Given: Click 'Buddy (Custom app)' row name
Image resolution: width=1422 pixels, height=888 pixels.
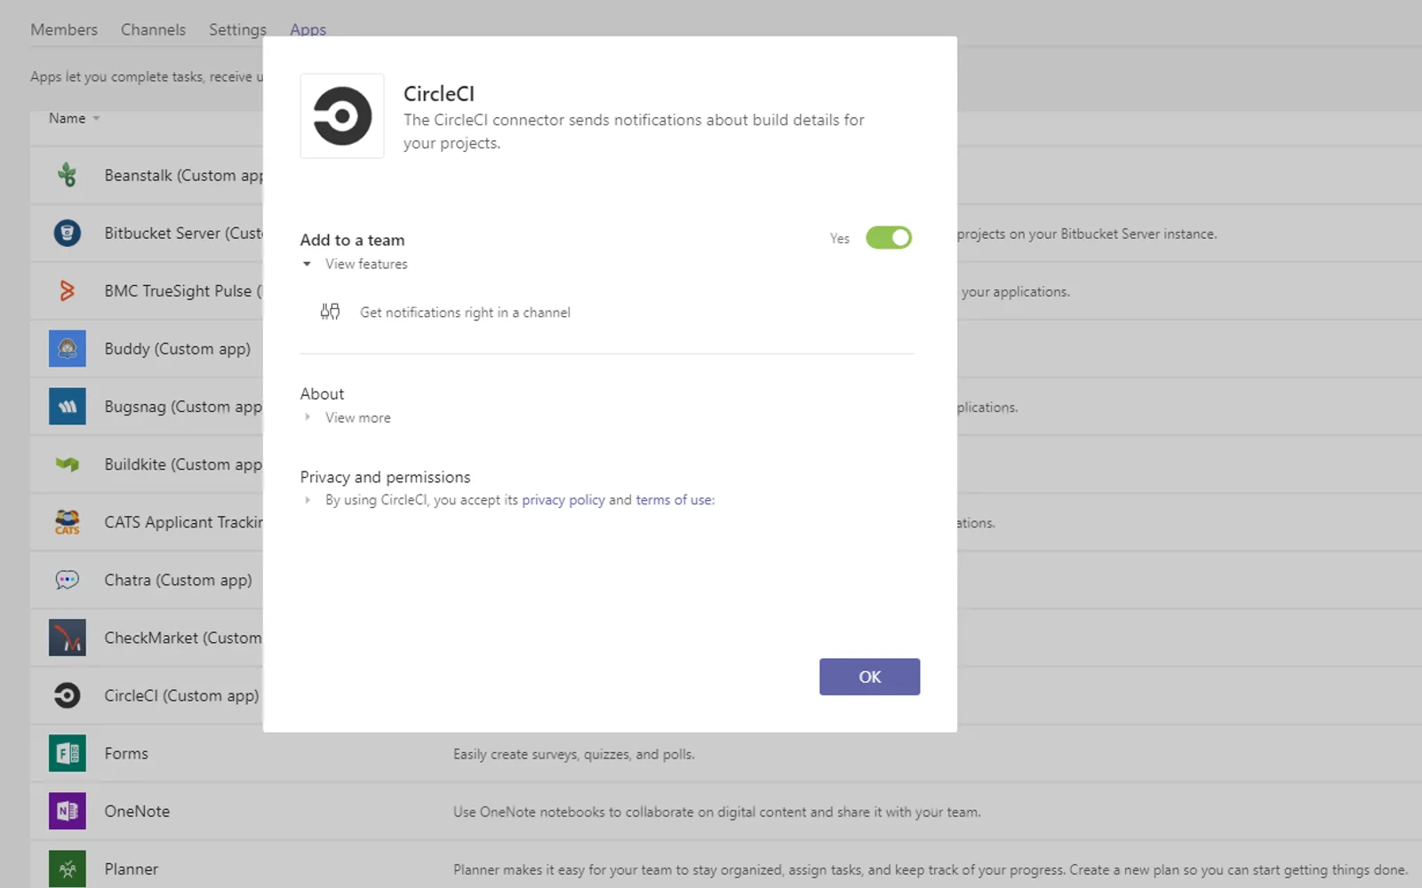Looking at the screenshot, I should coord(178,348).
